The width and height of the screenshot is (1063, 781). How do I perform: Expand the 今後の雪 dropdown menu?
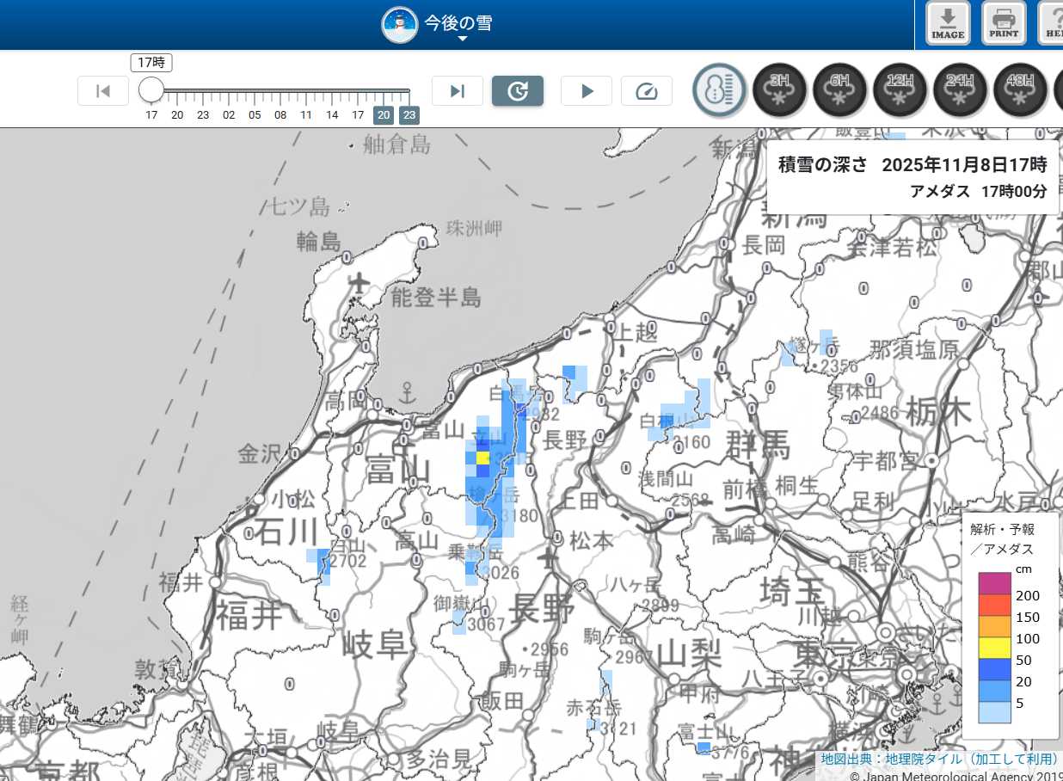(x=462, y=39)
